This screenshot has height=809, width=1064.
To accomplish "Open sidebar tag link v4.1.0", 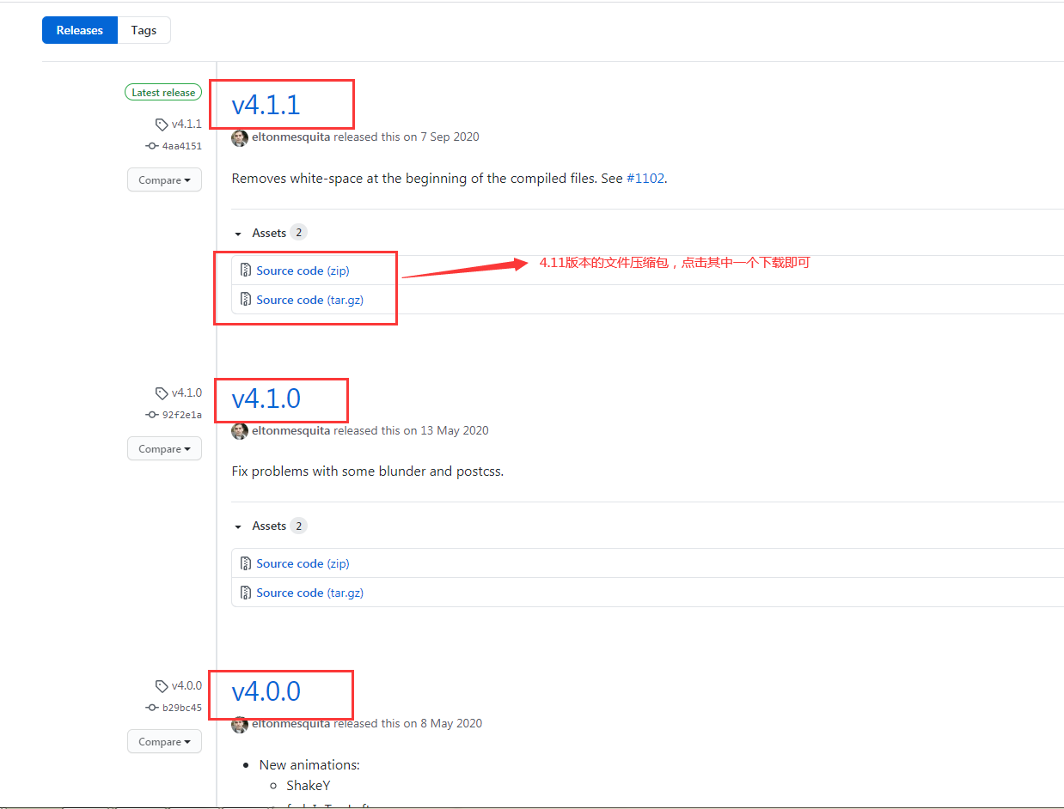I will (x=187, y=392).
